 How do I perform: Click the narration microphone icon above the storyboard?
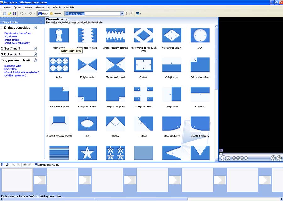(7, 165)
